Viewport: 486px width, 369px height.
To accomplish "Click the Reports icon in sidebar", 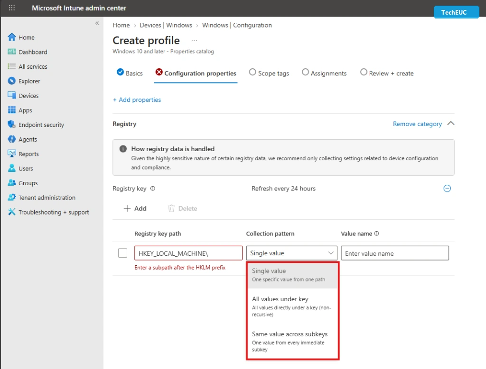I will (12, 153).
